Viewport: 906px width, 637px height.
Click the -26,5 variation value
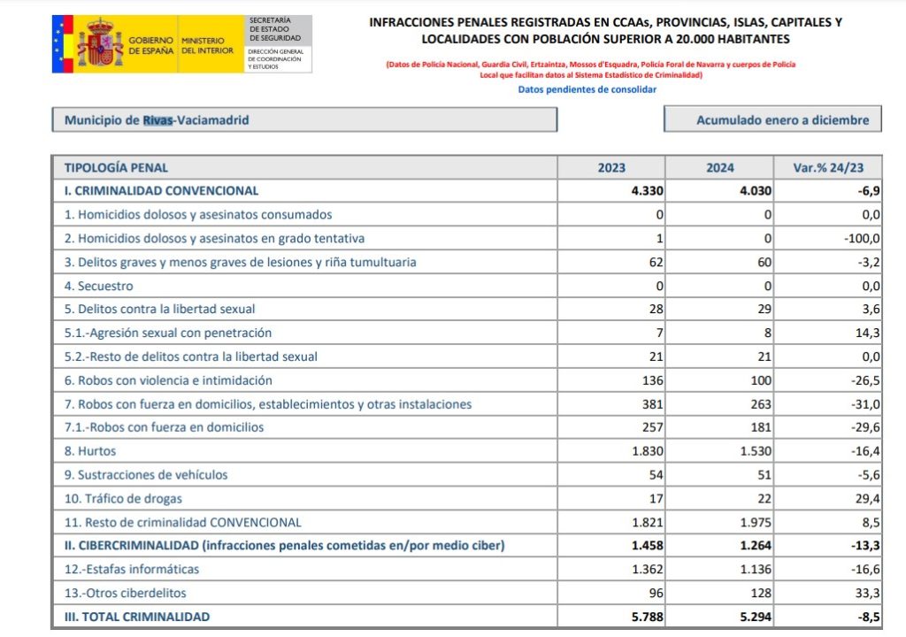(865, 380)
